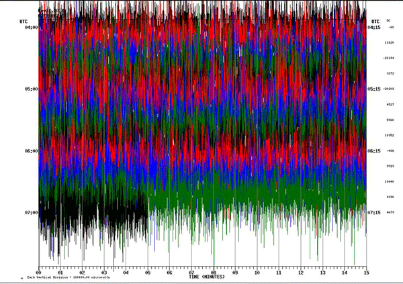
Task: Click the 05:15 label on right axis
Action: [374, 89]
